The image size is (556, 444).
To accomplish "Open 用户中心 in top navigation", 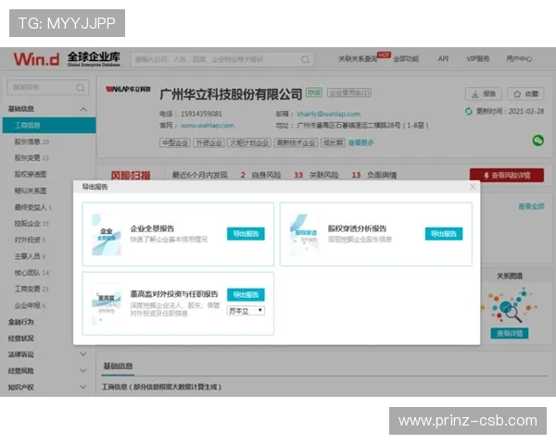I will tap(519, 59).
